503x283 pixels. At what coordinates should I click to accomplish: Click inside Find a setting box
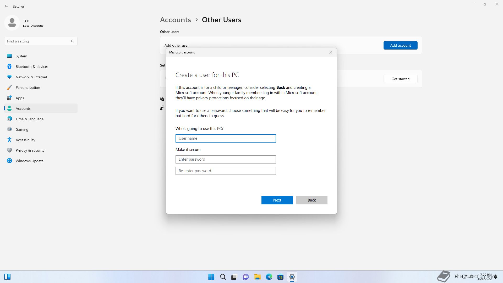41,41
